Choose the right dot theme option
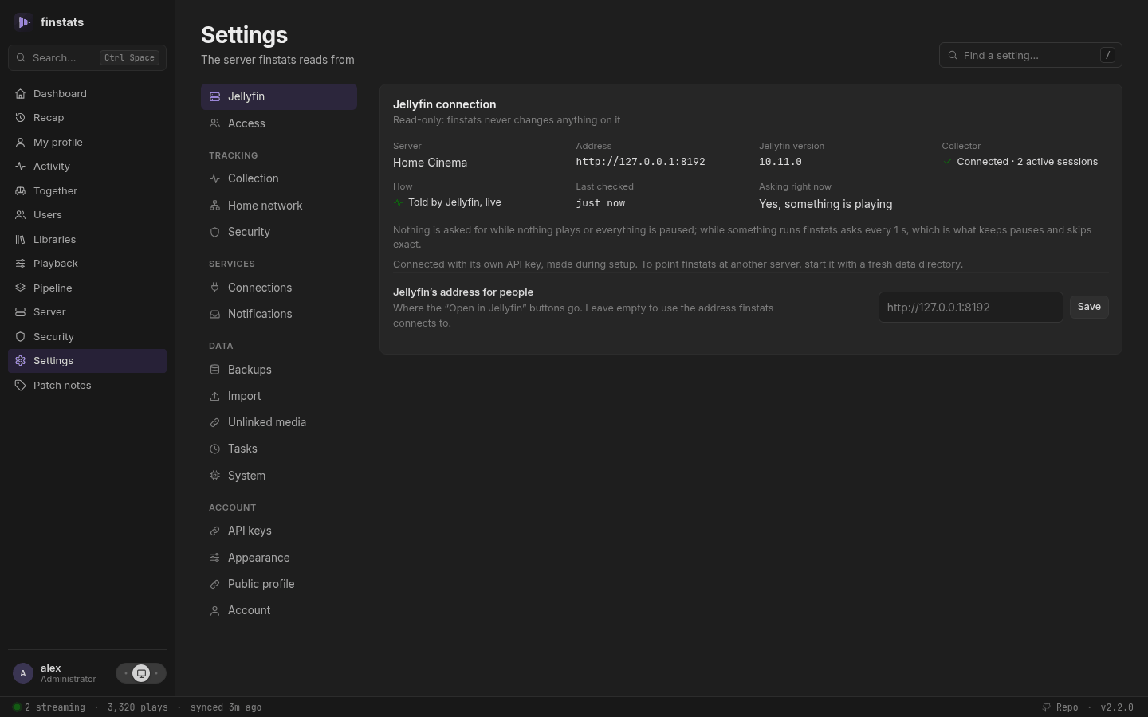The image size is (1148, 717). click(x=156, y=673)
